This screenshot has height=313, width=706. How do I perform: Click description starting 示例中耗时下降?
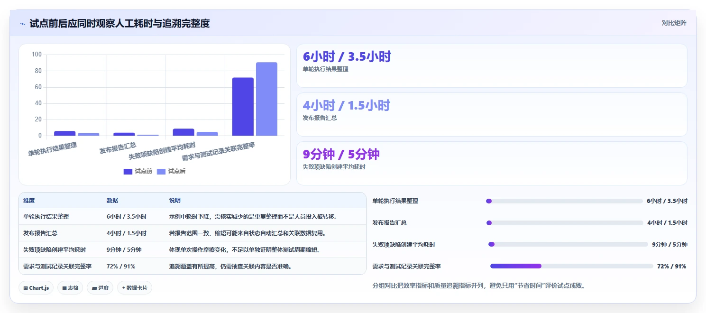pyautogui.click(x=254, y=217)
